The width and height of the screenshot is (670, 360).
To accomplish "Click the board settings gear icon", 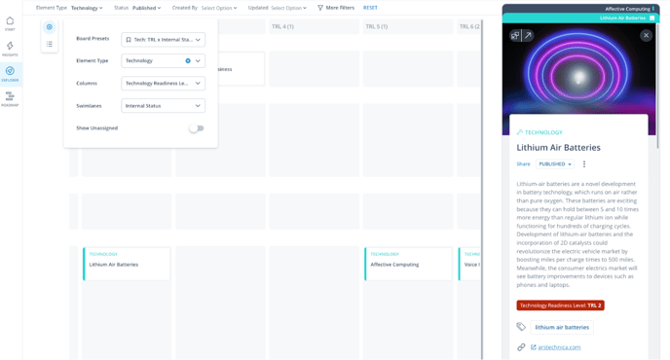I will pyautogui.click(x=50, y=27).
